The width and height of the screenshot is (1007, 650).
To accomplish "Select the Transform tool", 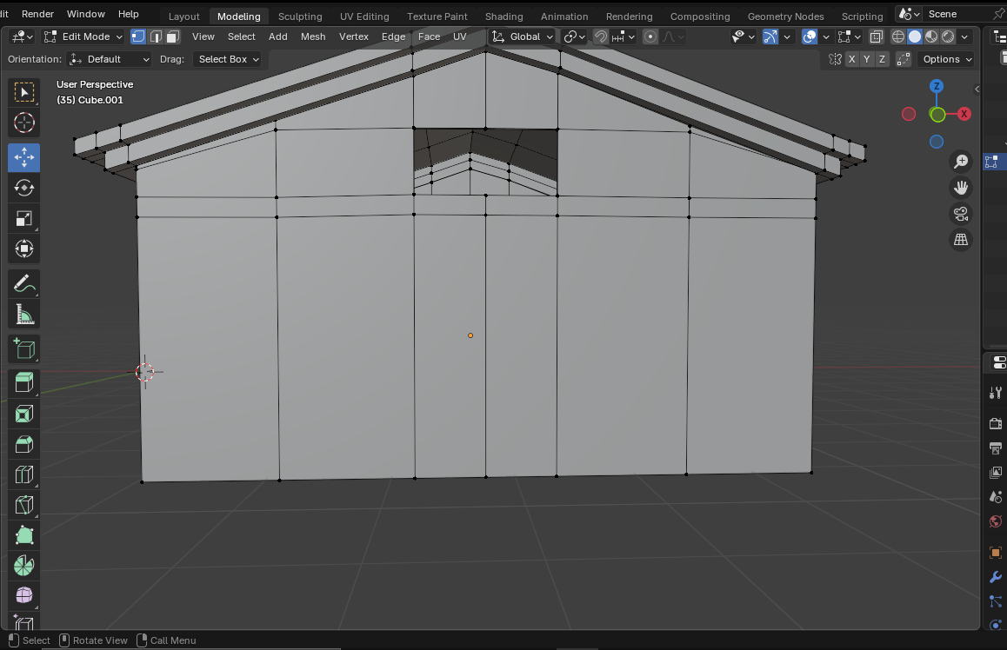I will 23,249.
